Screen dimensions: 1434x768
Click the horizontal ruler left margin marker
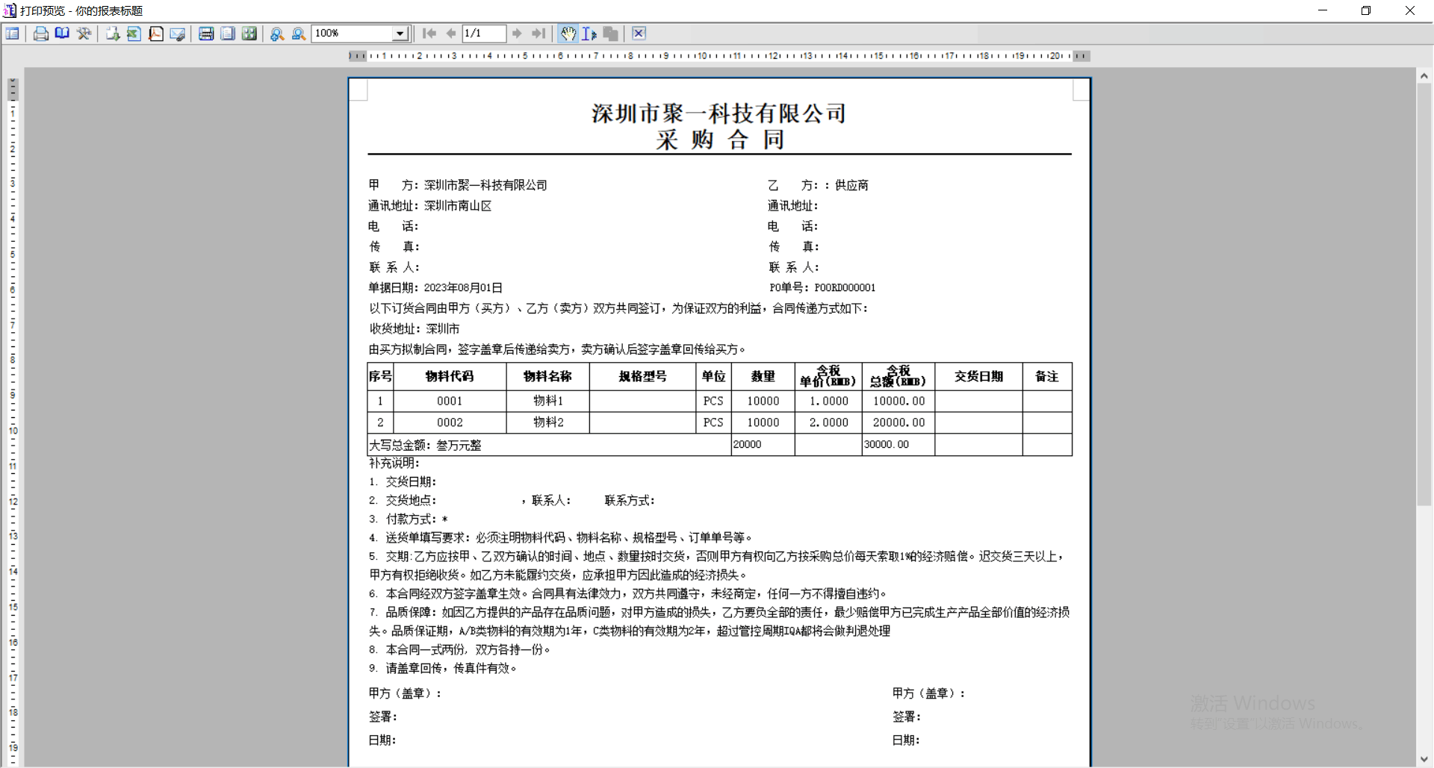pos(358,56)
